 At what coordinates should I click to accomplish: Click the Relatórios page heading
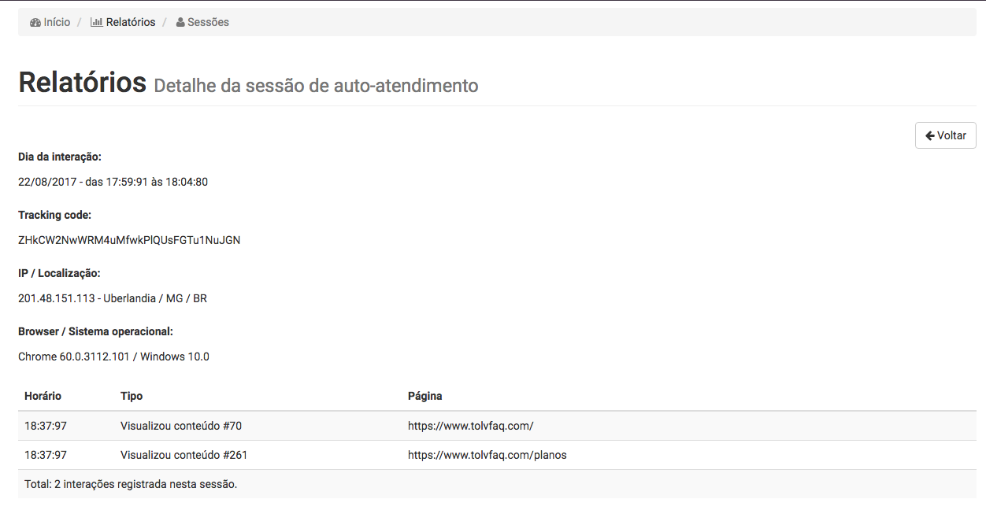83,82
